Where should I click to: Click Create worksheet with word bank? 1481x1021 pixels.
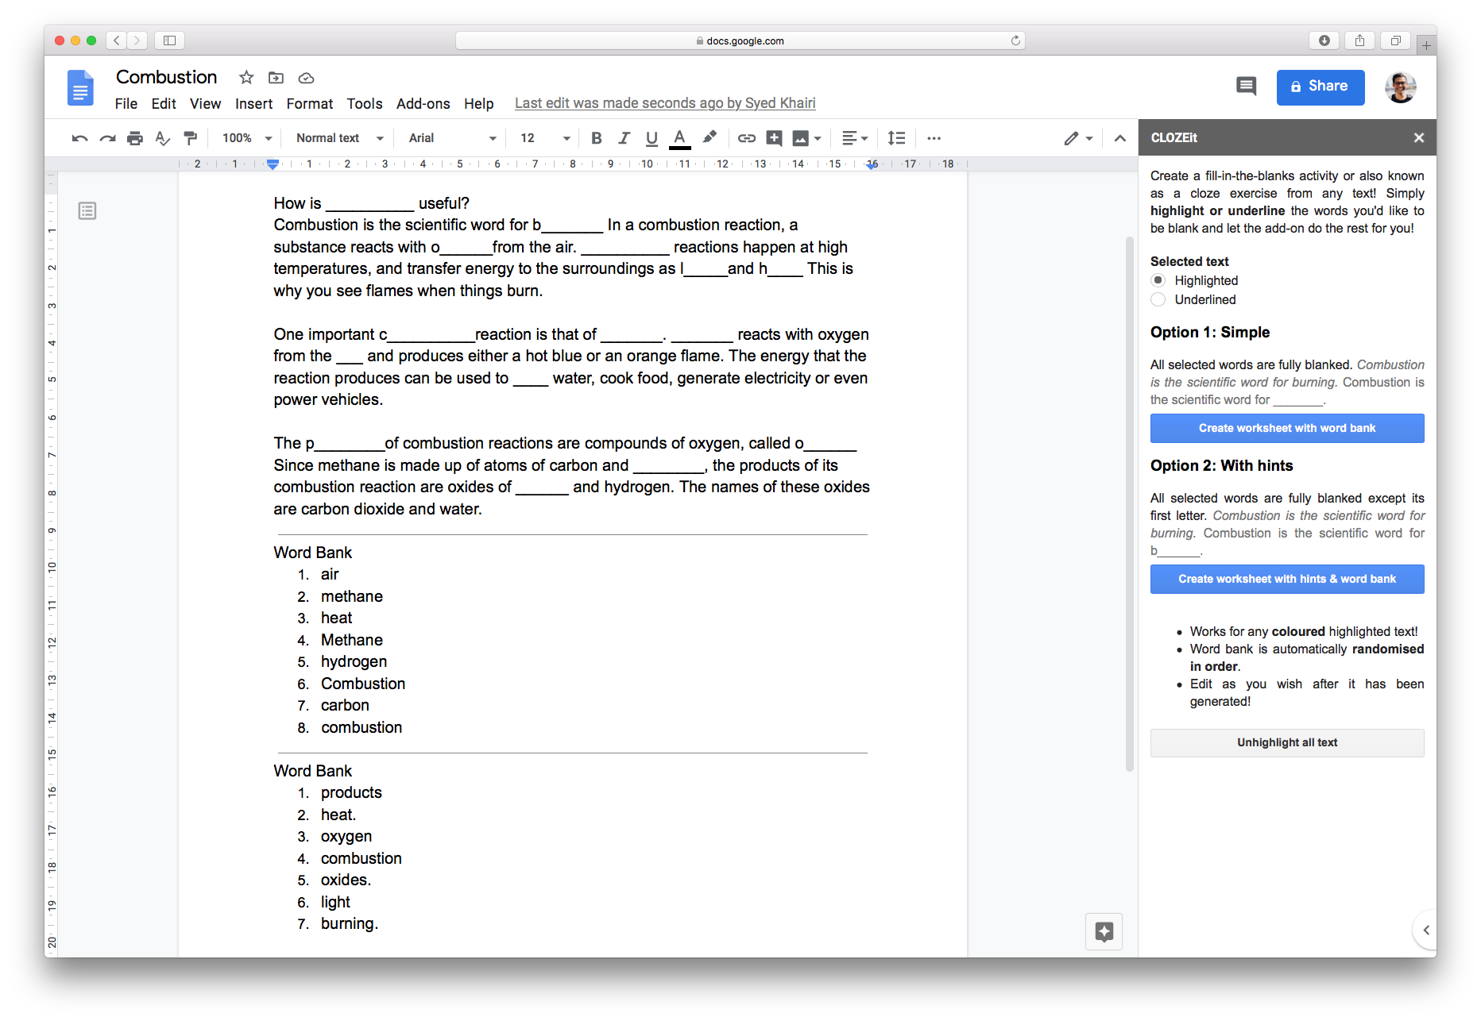[x=1287, y=428]
